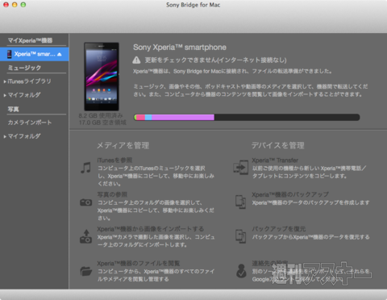The height and width of the screenshot is (300, 387).
Task: Click the デバイスを管理 heading
Action: point(277,145)
